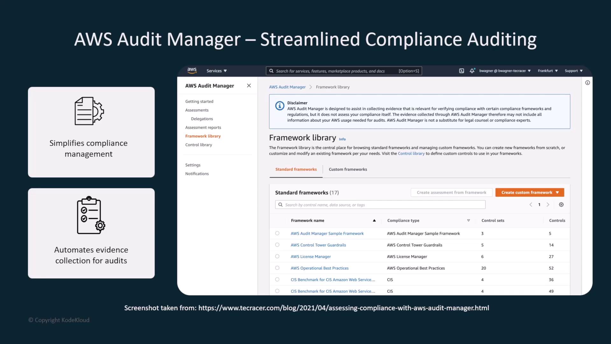Open Control library in sidebar
This screenshot has width=611, height=344.
point(199,145)
